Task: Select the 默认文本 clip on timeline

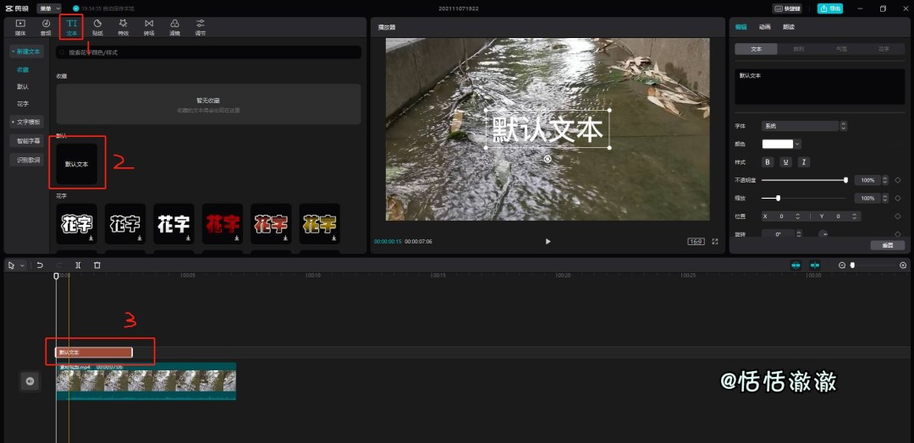Action: click(x=94, y=353)
